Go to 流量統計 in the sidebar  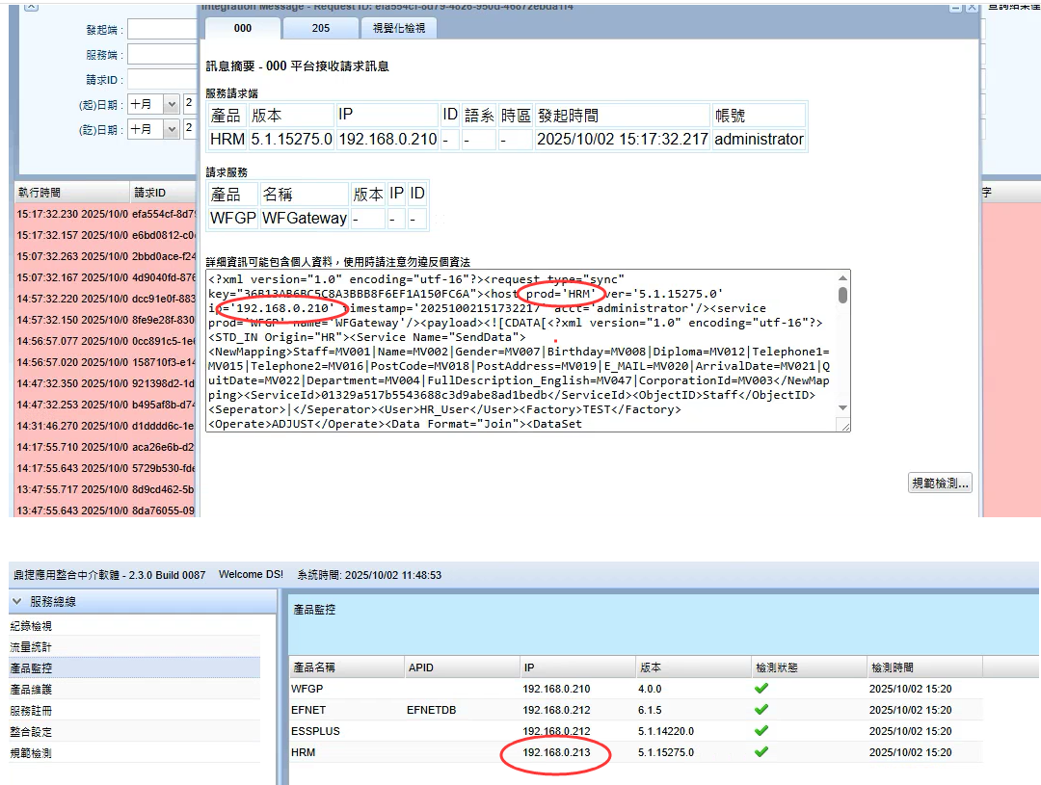31,647
